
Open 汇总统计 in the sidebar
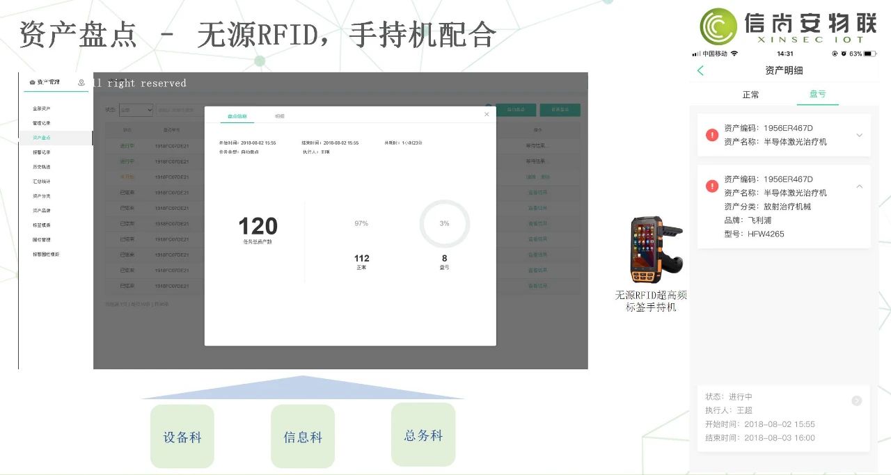[42, 182]
